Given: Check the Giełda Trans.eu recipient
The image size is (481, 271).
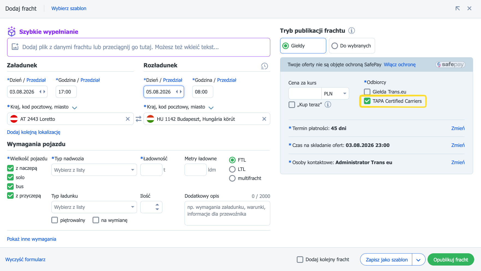Looking at the screenshot, I should [367, 92].
